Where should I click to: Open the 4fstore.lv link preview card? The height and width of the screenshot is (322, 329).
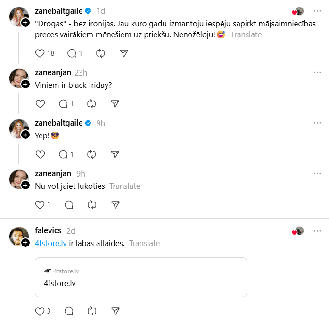tap(140, 277)
